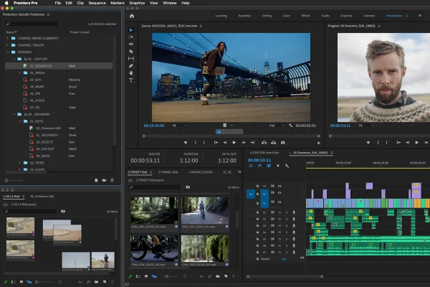Select the Hand tool
This screenshot has height=287, width=430.
[131, 73]
